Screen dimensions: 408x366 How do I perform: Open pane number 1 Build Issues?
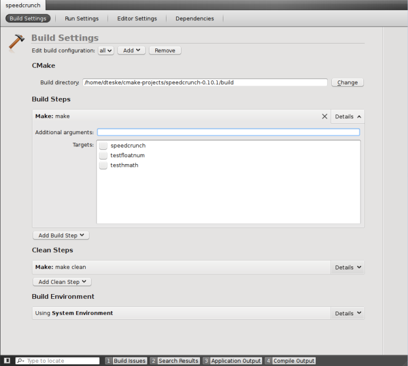[126, 361]
